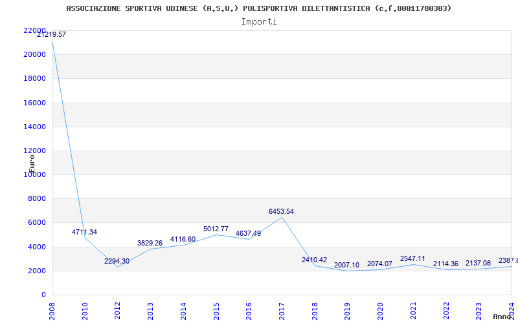
Task: Click the 4637.49 data label
Action: (x=248, y=233)
